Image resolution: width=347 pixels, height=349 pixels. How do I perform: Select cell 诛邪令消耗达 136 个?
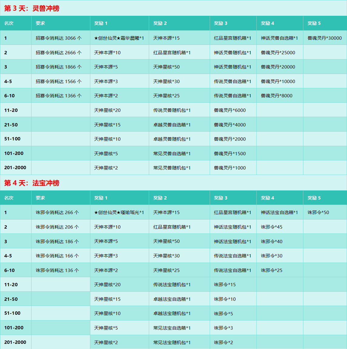pyautogui.click(x=57, y=270)
